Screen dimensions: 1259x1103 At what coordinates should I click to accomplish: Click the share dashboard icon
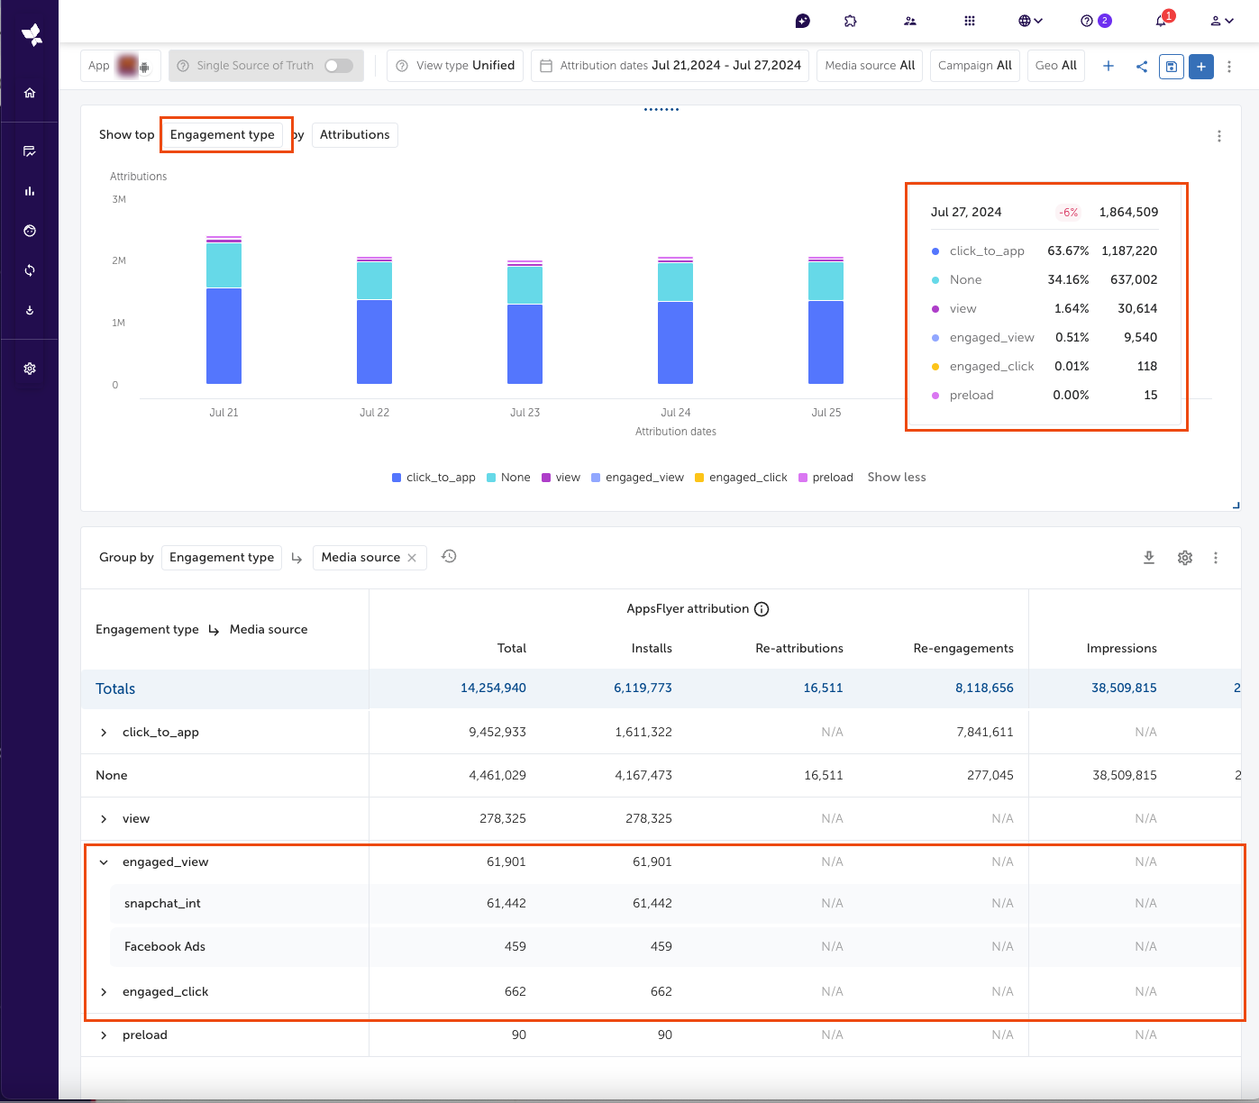[1142, 67]
